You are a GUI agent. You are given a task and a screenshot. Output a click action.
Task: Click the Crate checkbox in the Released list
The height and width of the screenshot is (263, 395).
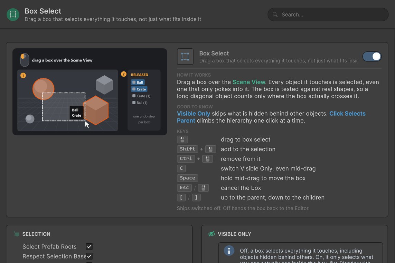pos(134,89)
